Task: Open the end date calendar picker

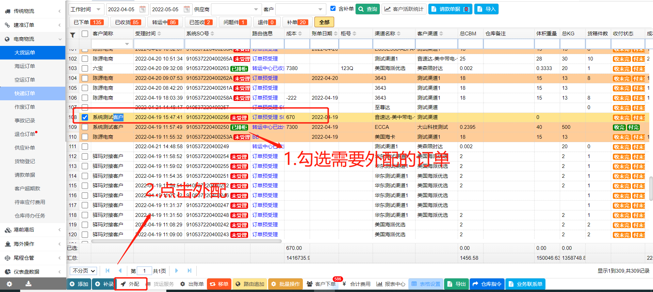Action: [x=186, y=10]
